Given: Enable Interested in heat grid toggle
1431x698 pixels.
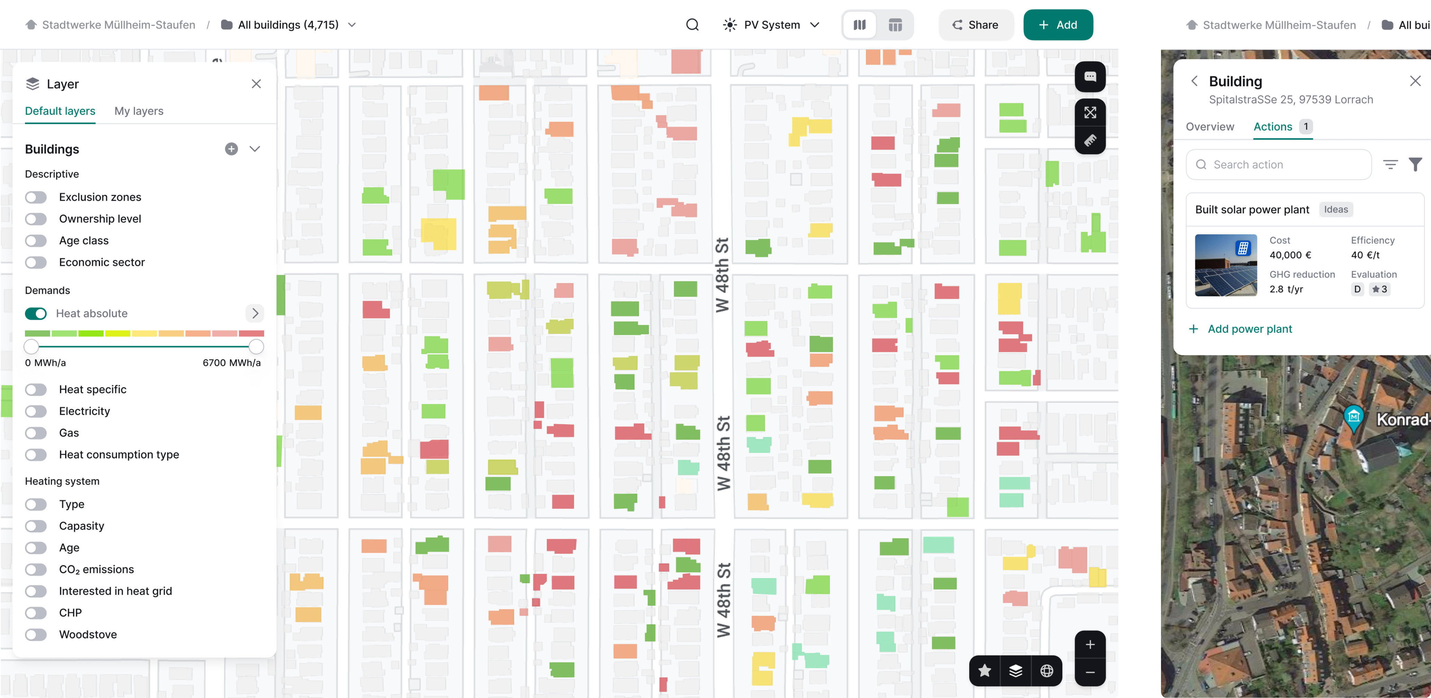Looking at the screenshot, I should 36,592.
